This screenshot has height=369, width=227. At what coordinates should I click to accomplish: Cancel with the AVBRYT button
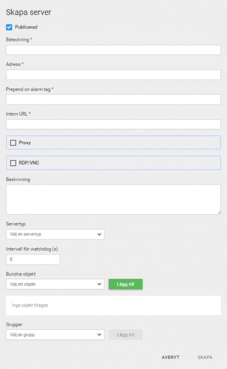pos(171,357)
